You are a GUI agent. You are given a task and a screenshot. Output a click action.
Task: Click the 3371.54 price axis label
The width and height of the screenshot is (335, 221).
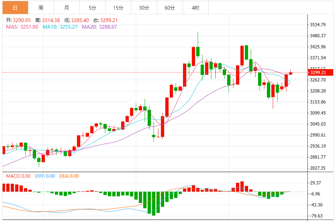pyautogui.click(x=318, y=58)
